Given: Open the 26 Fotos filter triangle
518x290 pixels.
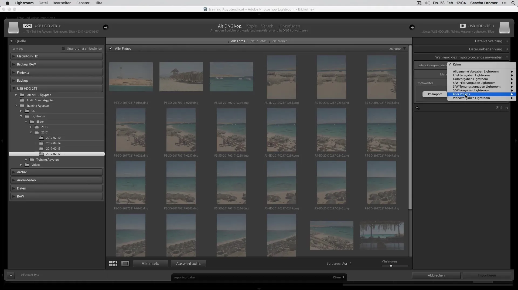Looking at the screenshot, I should [x=404, y=49].
